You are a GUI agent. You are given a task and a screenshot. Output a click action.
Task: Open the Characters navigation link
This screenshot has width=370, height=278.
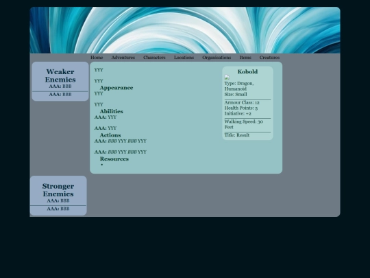[x=154, y=58]
